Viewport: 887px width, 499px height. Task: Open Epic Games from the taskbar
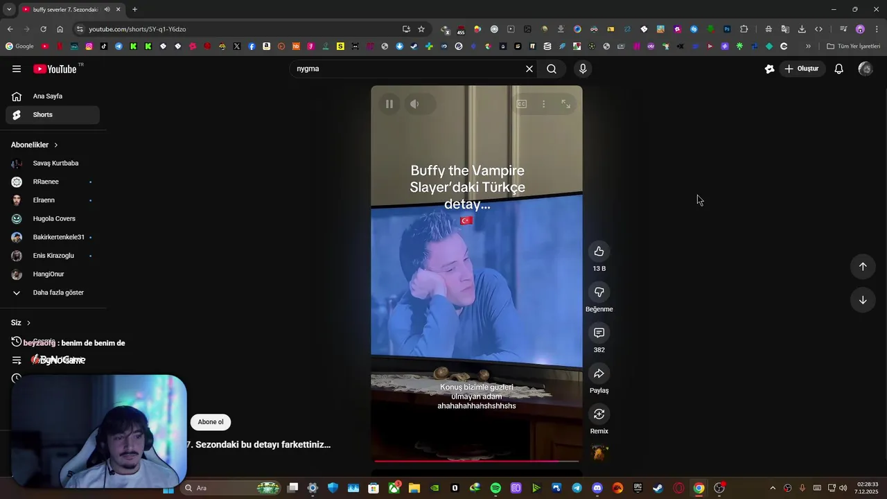638,488
